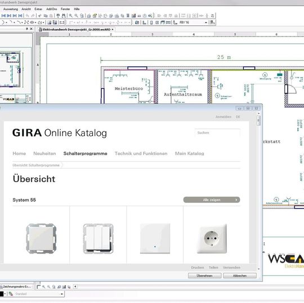Click horizontal scrollbar left arrow

click(75, 287)
